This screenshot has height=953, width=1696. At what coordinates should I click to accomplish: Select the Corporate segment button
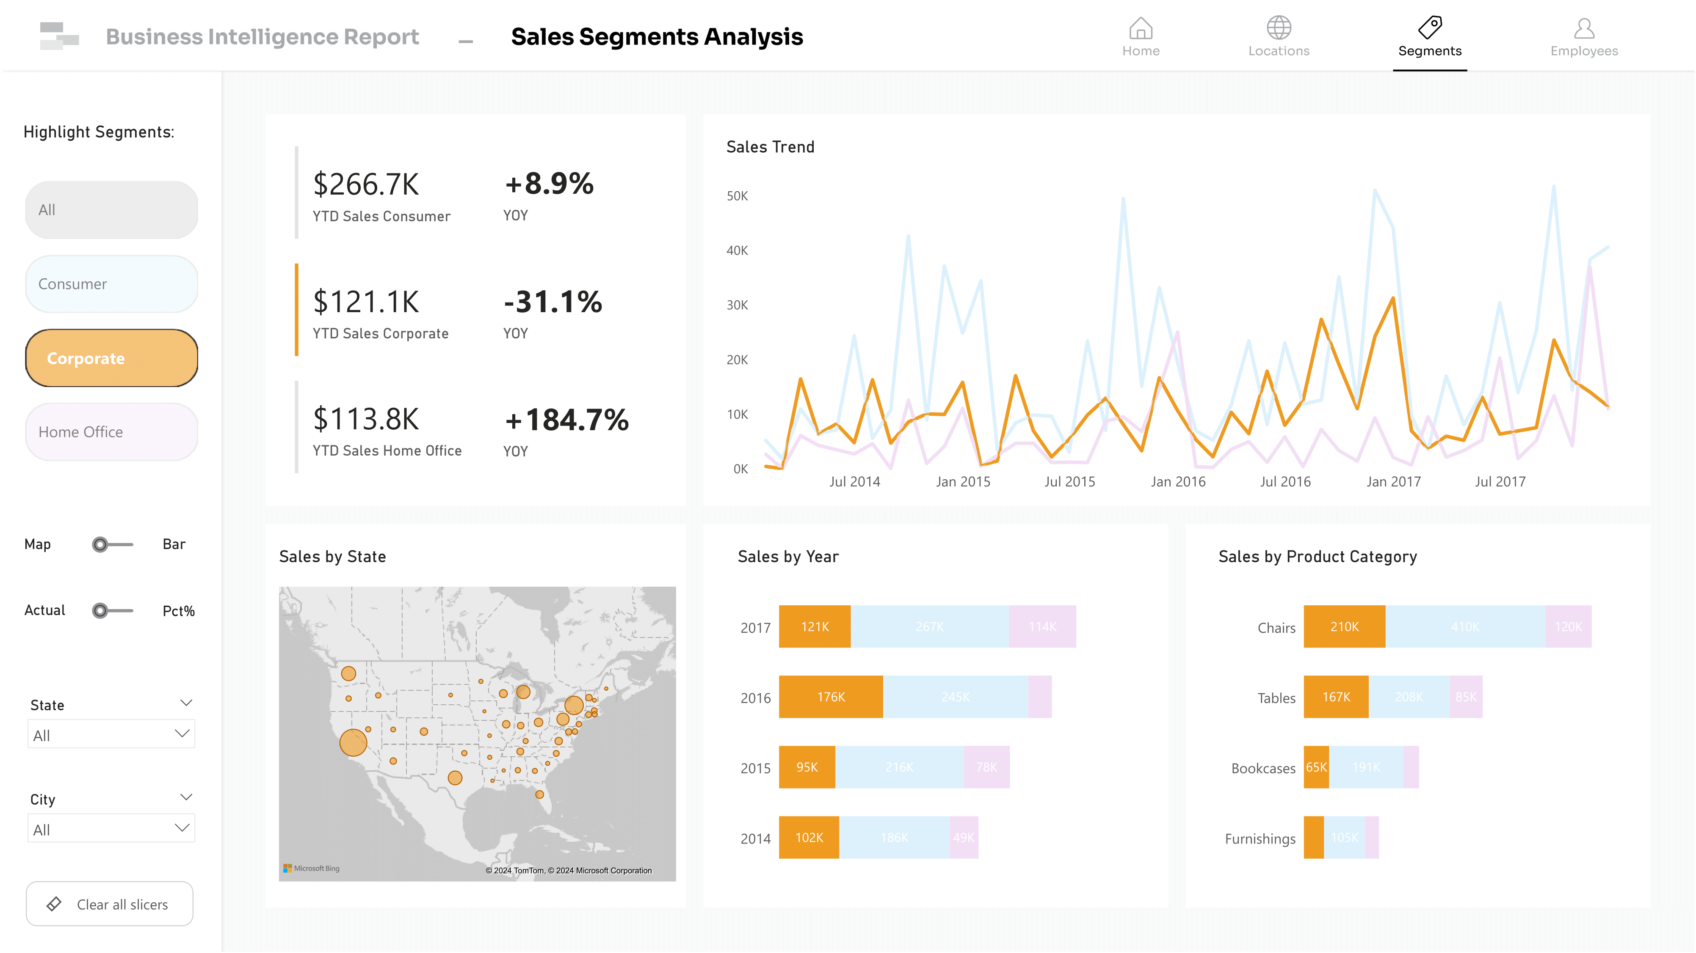coord(111,358)
